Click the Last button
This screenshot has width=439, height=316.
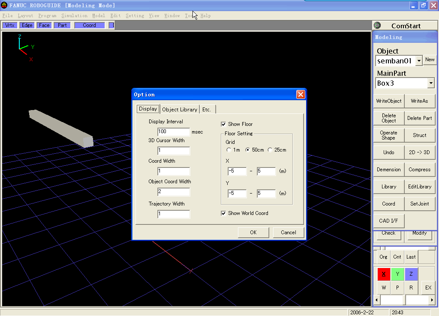(411, 257)
